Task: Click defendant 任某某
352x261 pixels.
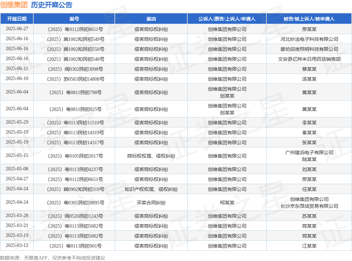Action: pyautogui.click(x=309, y=189)
